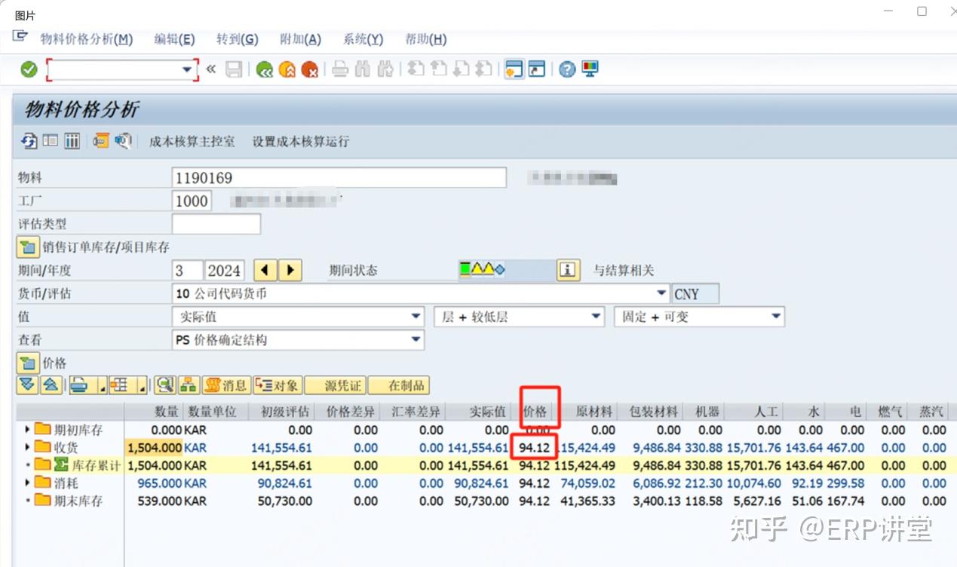957x567 pixels.
Task: Open the 值 dropdown showing 实际值
Action: (x=416, y=317)
